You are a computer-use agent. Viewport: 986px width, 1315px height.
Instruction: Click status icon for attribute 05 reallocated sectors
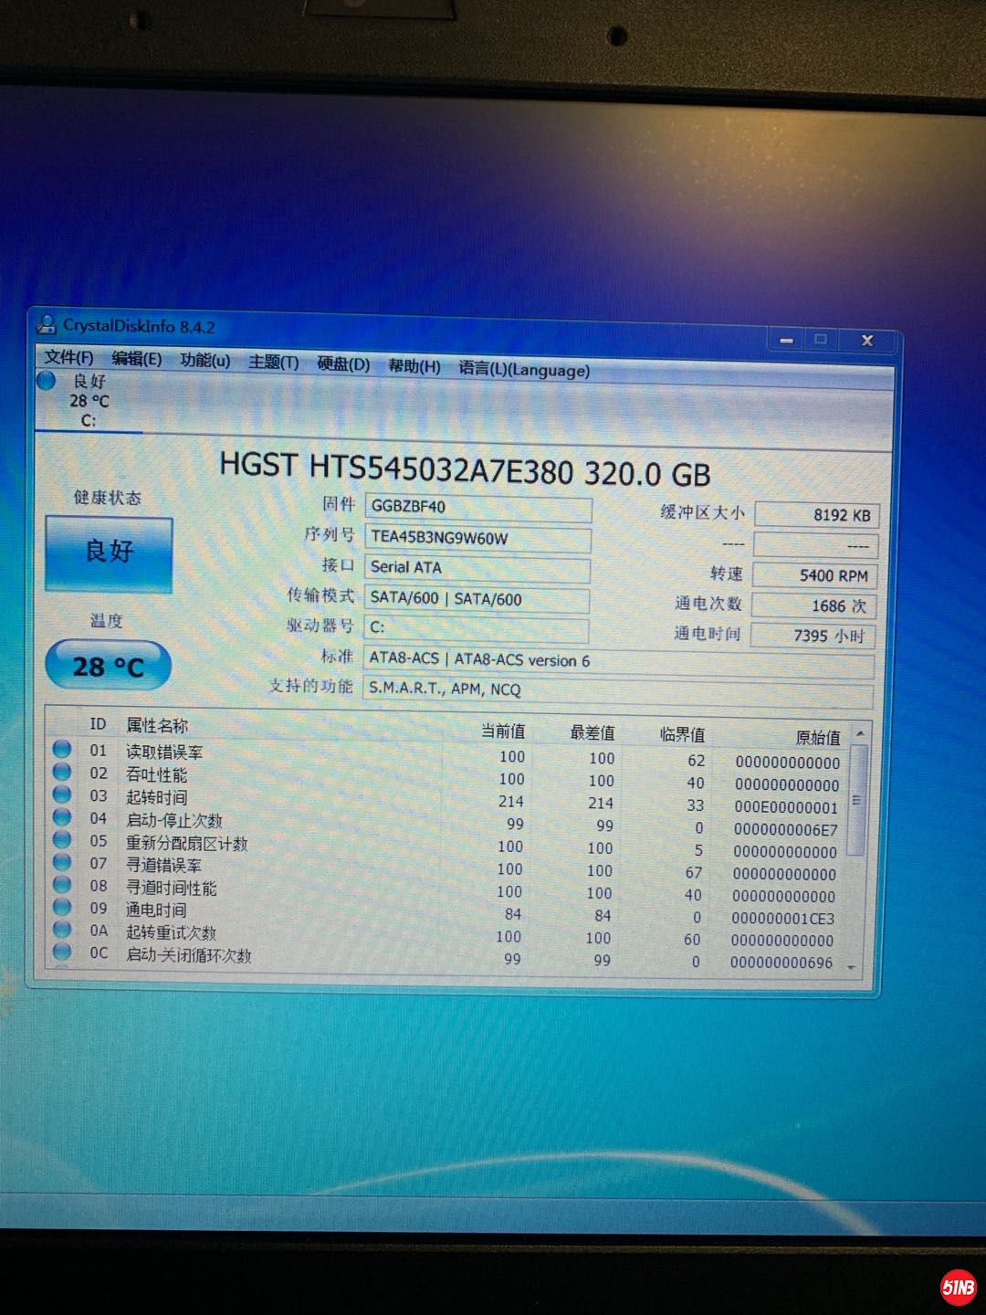click(62, 840)
